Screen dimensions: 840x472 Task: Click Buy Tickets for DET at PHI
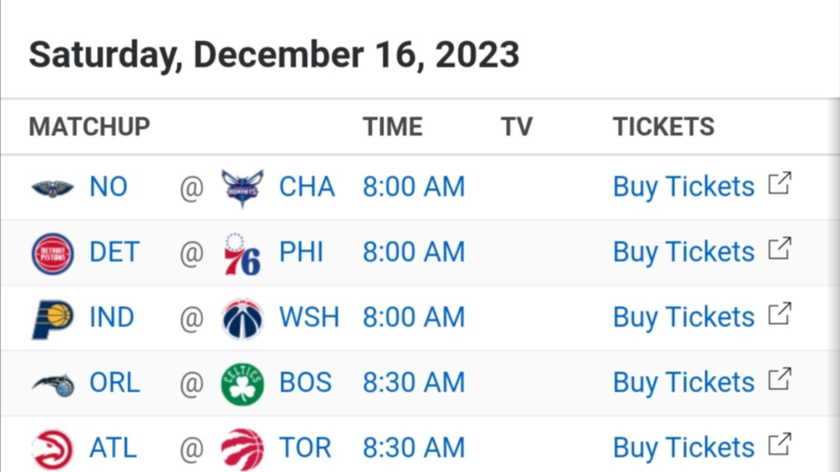coord(683,252)
